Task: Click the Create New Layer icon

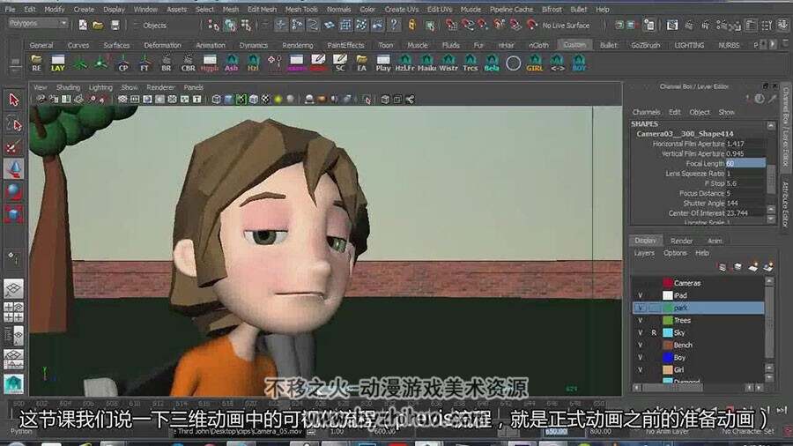Action: [x=753, y=267]
